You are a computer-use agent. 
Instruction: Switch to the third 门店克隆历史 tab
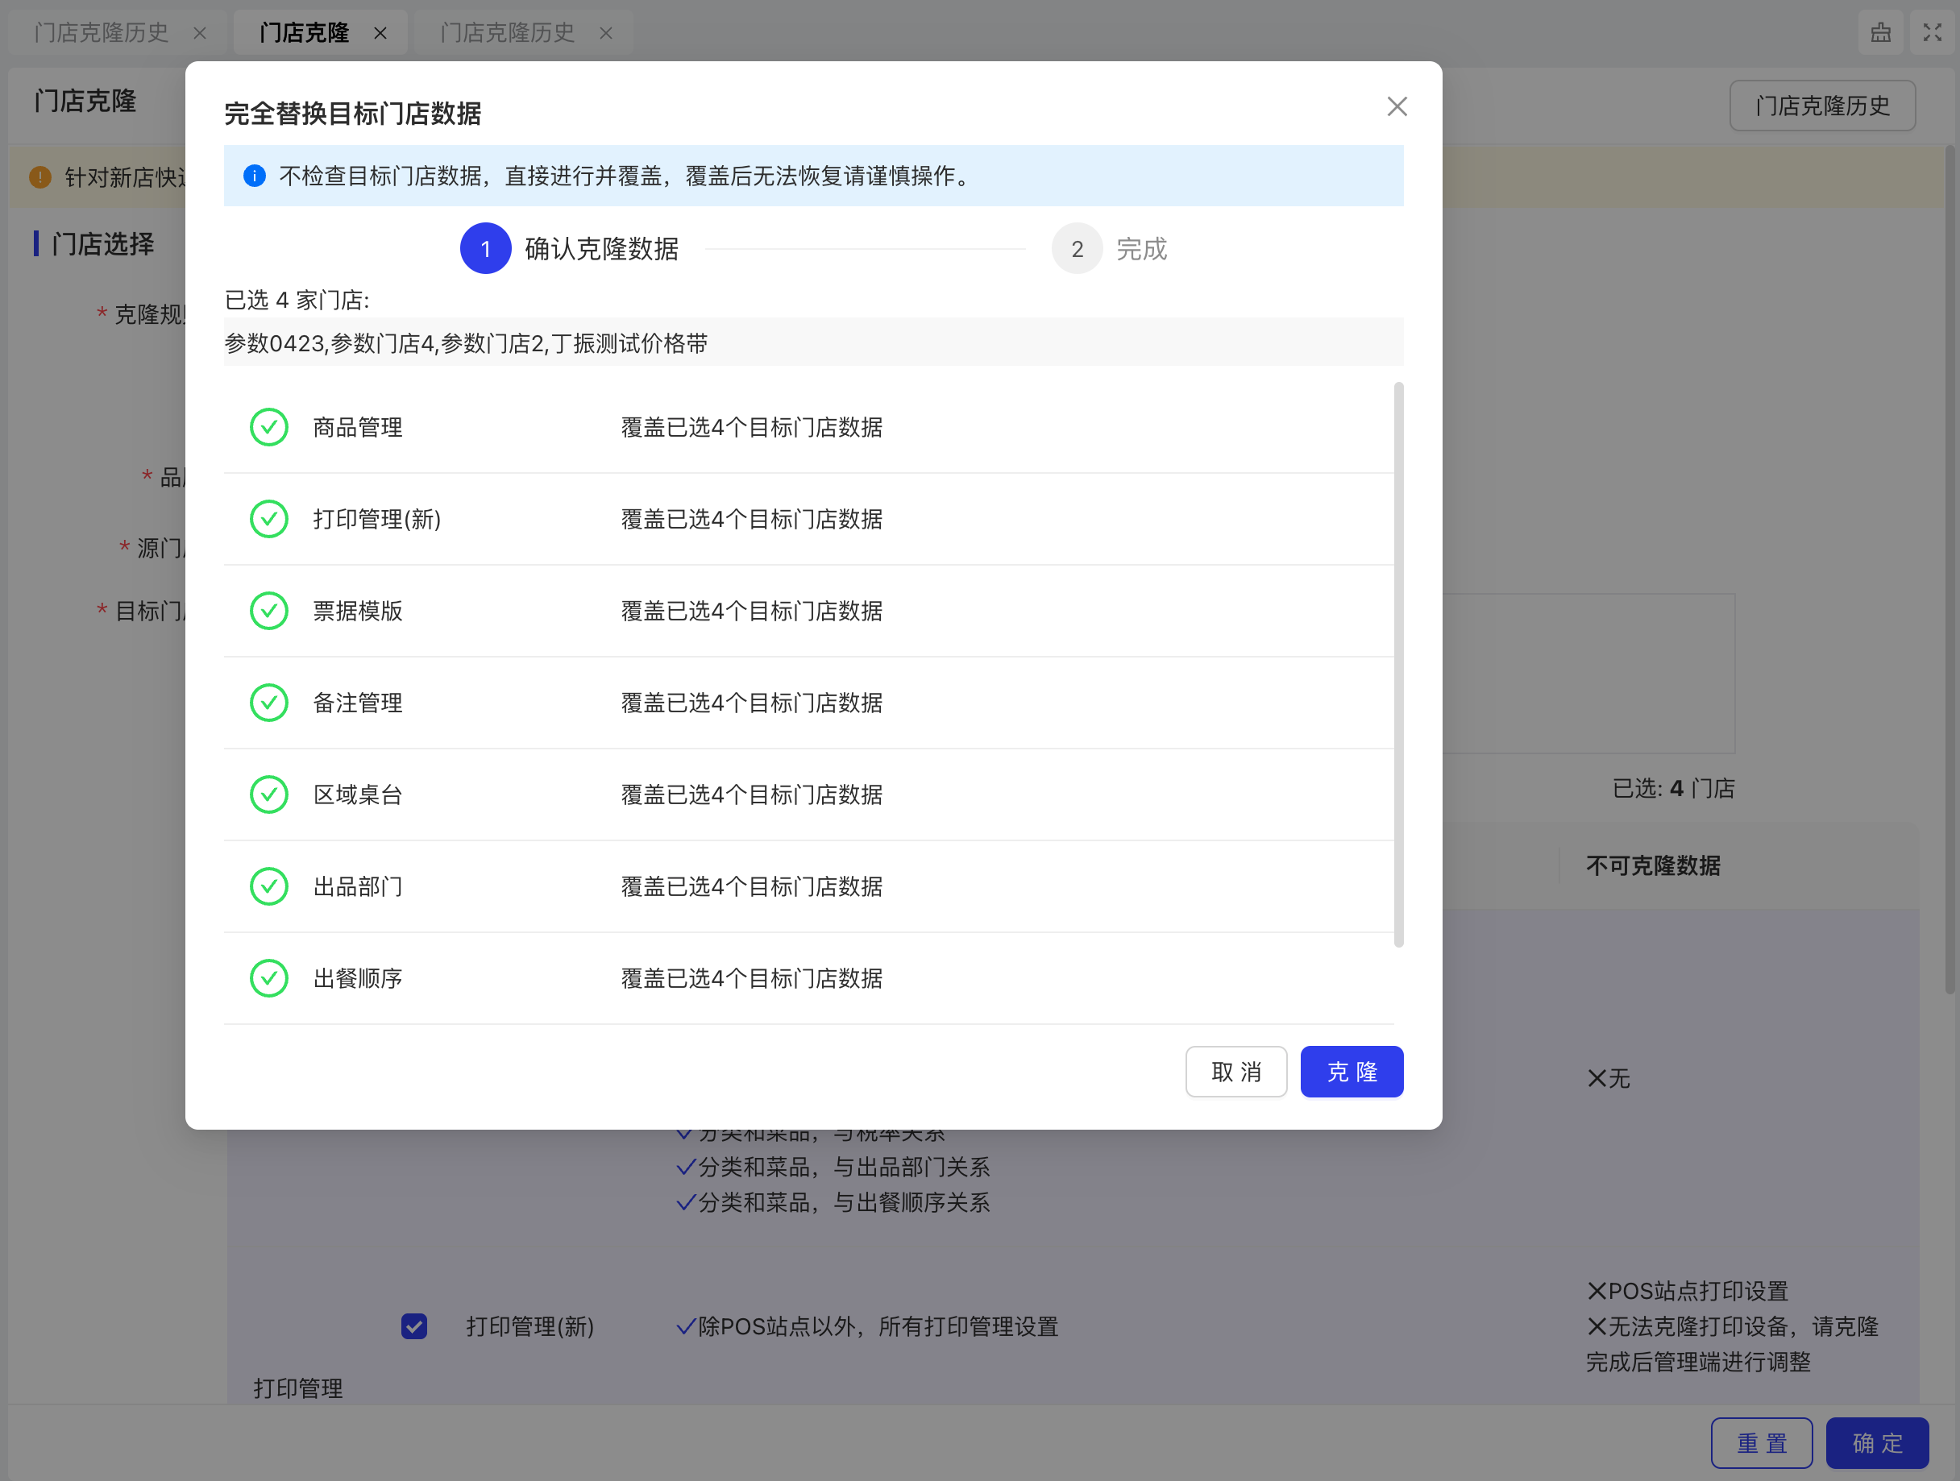click(x=507, y=33)
